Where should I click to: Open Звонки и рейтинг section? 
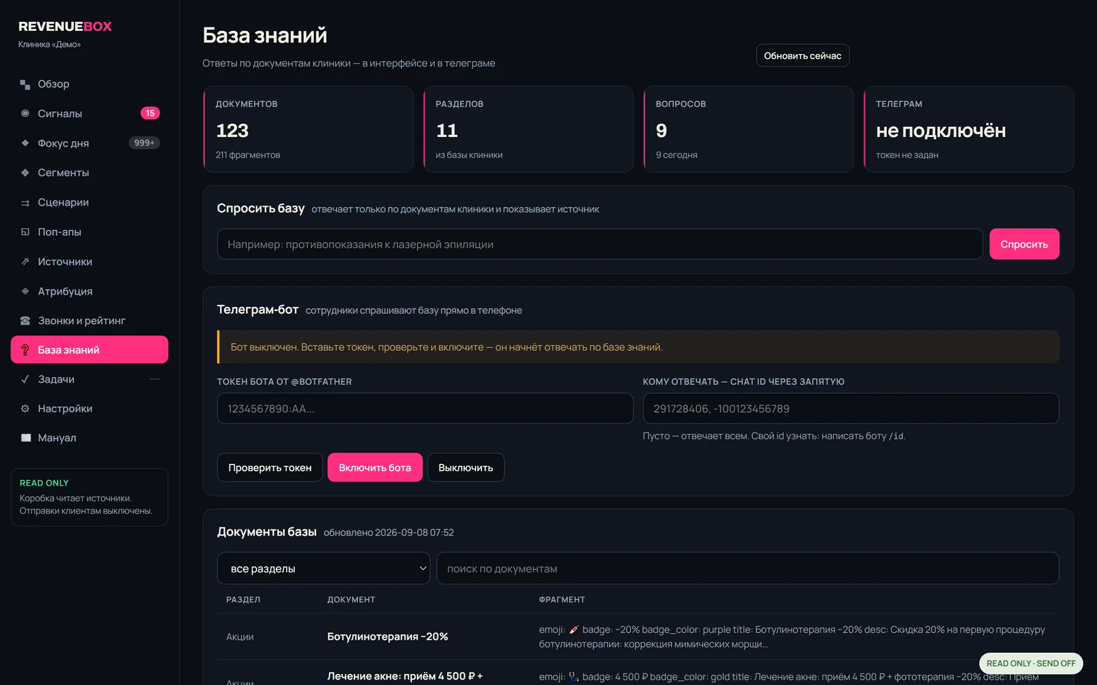pos(89,321)
